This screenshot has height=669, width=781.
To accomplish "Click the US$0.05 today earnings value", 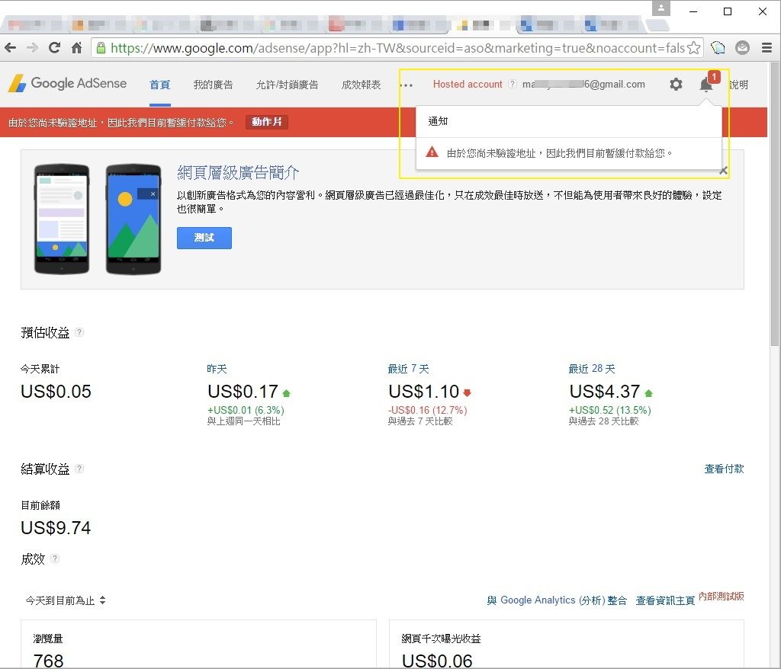I will (x=56, y=392).
